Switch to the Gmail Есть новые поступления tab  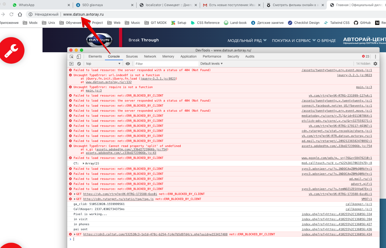(232, 5)
